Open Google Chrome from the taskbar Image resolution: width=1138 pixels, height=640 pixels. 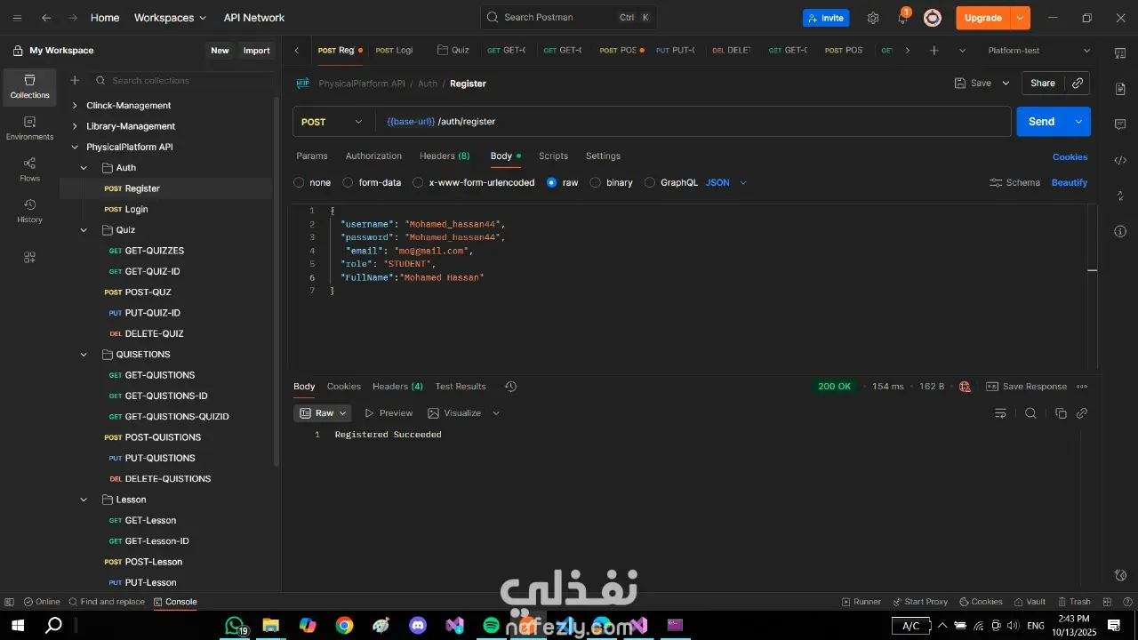(344, 626)
